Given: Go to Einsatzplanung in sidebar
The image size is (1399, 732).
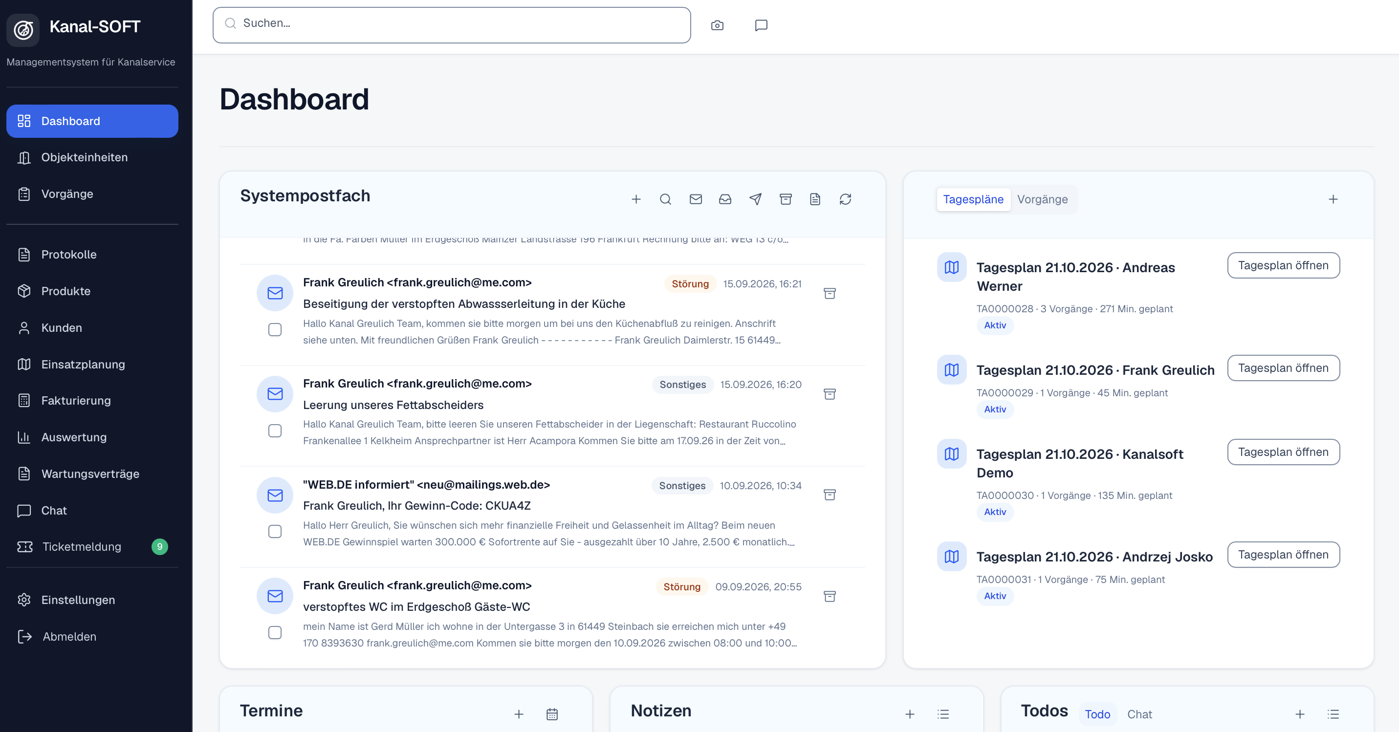Looking at the screenshot, I should tap(92, 365).
